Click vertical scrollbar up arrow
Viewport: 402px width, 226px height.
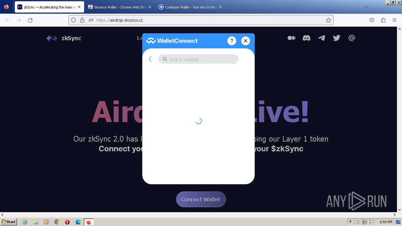pos(399,29)
